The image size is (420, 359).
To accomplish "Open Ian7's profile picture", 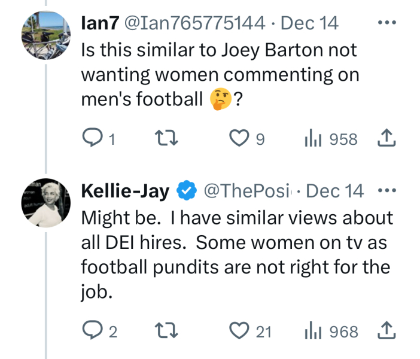I will [x=46, y=35].
